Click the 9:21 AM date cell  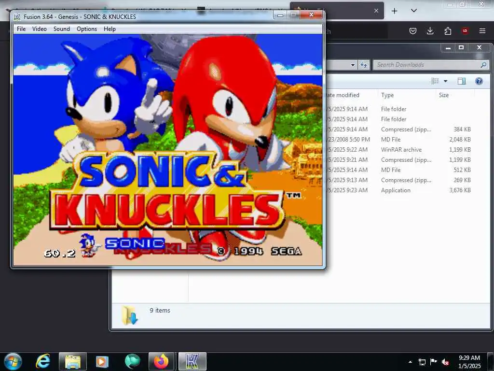coord(347,159)
